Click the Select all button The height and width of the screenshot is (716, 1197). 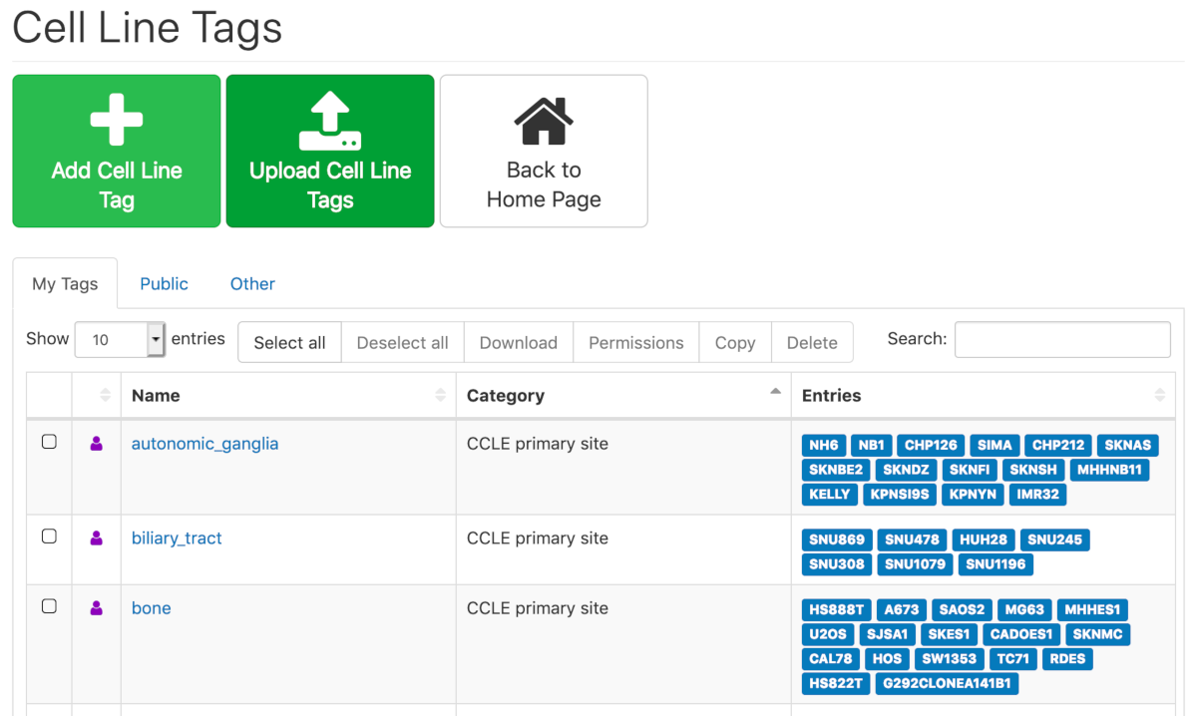pos(289,342)
